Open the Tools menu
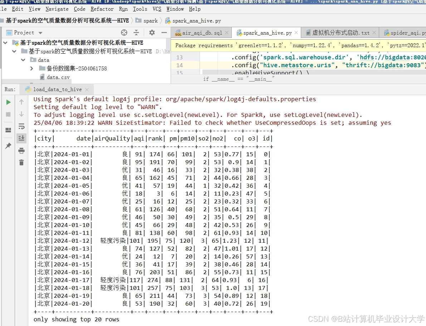 pos(140,9)
